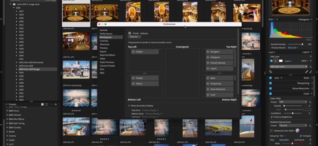Click the Layer 1 image thumbnail icon
This screenshot has height=146, width=318.
276,61
